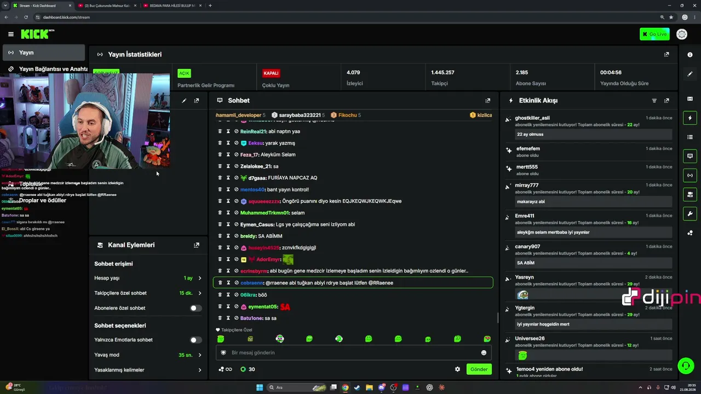Click the list icon in right sidebar
This screenshot has width=701, height=394.
[x=690, y=137]
